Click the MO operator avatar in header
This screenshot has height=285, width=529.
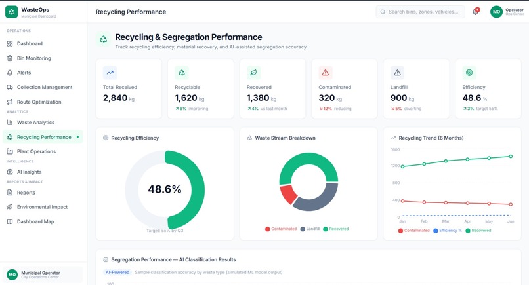(x=496, y=12)
